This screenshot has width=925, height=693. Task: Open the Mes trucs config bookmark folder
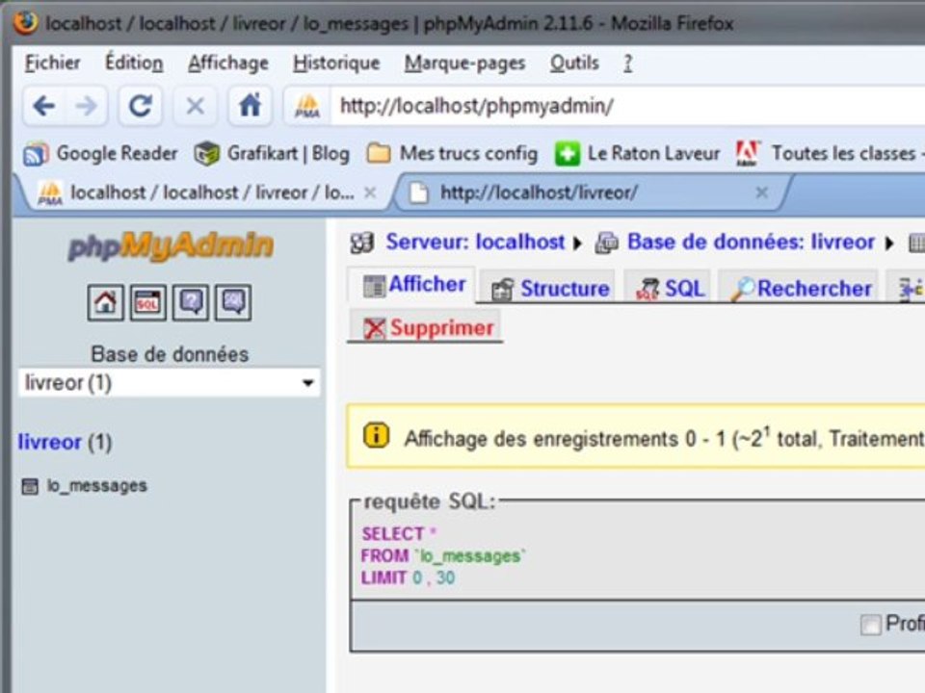tap(453, 154)
